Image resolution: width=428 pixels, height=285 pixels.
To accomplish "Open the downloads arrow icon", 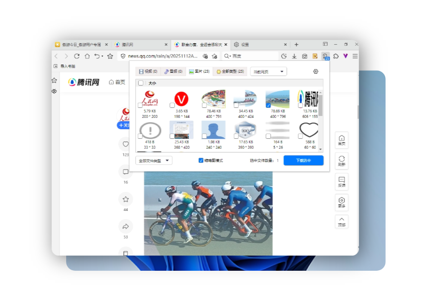I will click(x=294, y=56).
